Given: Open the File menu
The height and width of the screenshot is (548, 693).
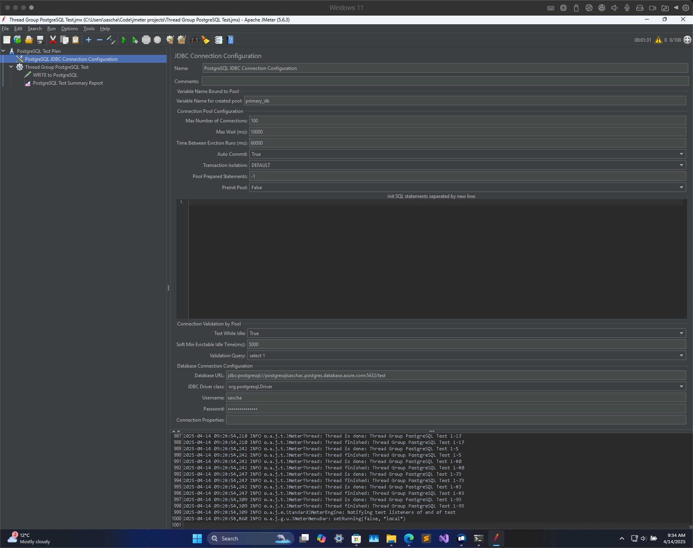Looking at the screenshot, I should point(5,29).
